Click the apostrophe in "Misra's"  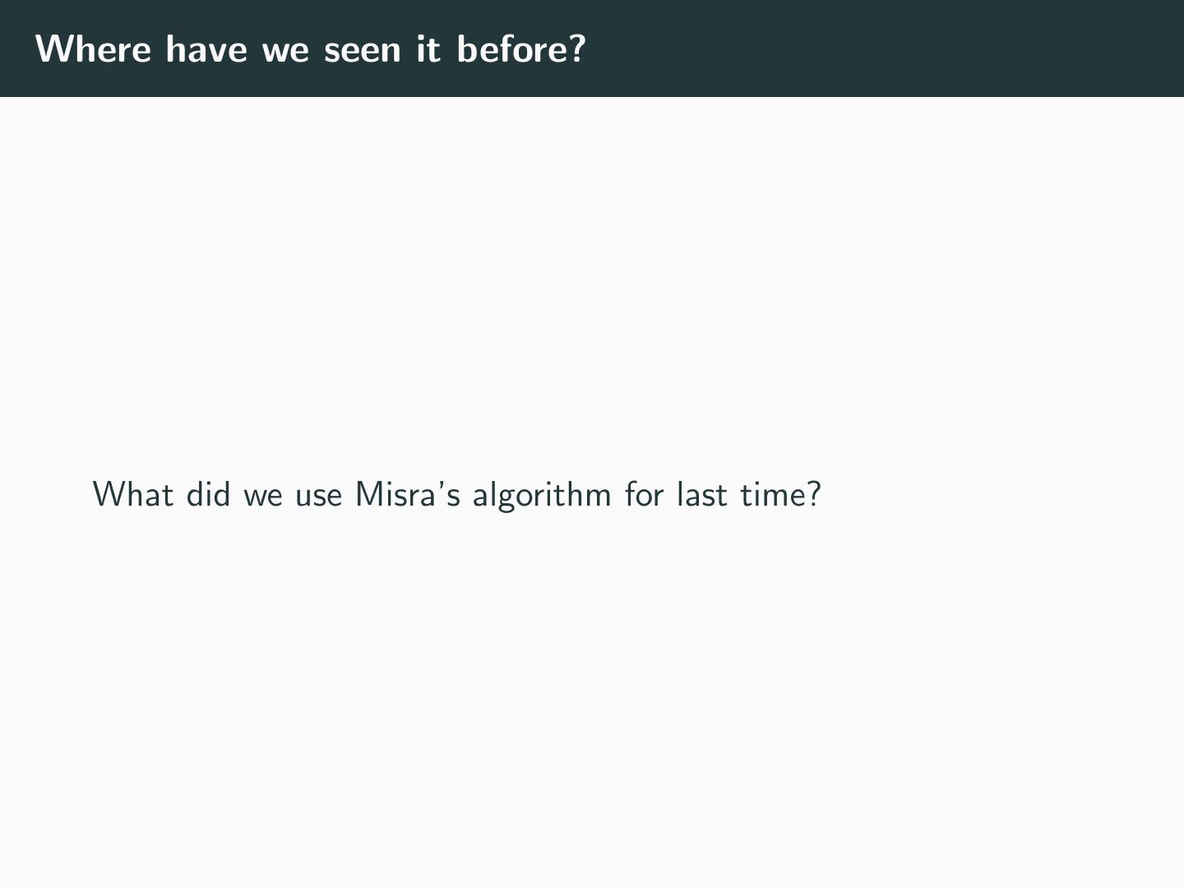(x=442, y=483)
